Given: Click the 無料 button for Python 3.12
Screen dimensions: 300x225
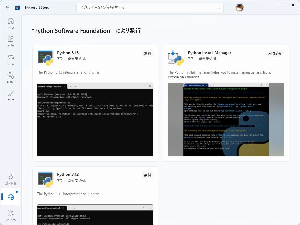Looking at the screenshot, I should [x=147, y=175].
